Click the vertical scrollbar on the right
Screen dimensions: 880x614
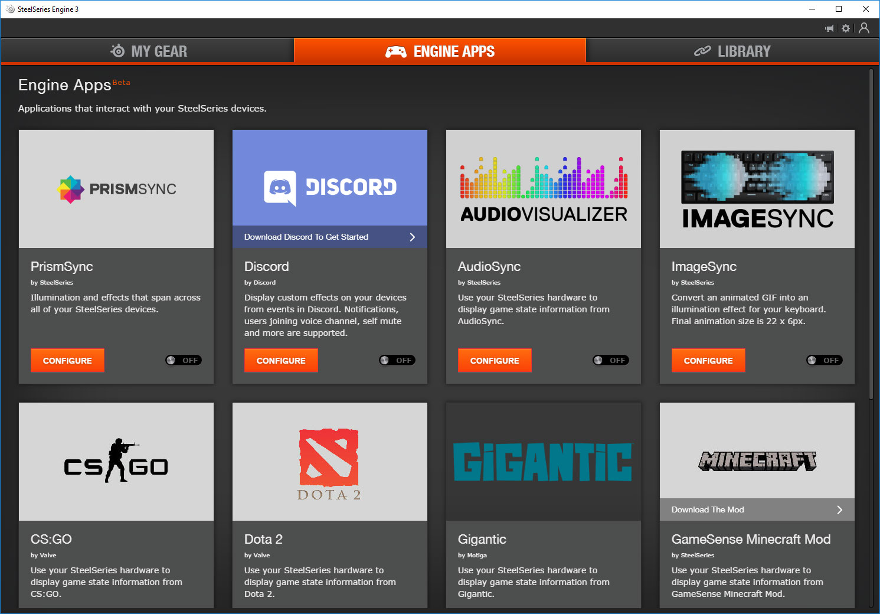[871, 236]
